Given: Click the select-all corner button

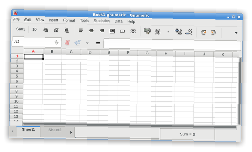Looking at the screenshot, I should pos(18,51).
